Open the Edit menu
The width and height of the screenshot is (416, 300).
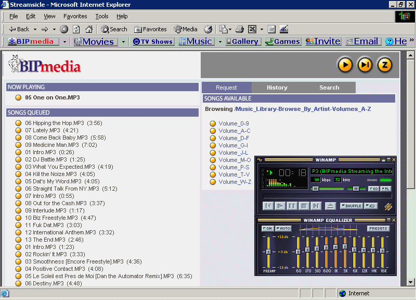31,16
